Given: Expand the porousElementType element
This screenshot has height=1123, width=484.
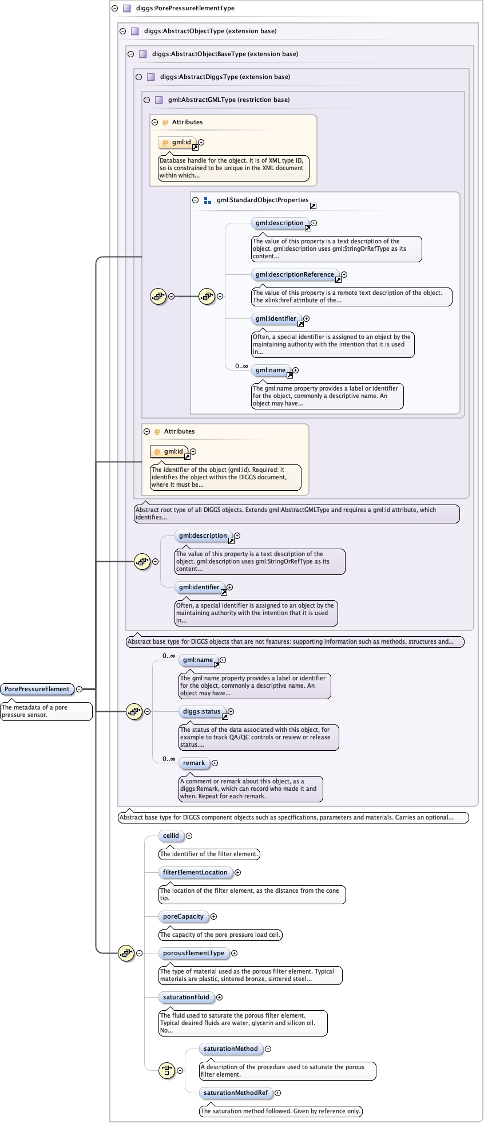Looking at the screenshot, I should (x=235, y=953).
